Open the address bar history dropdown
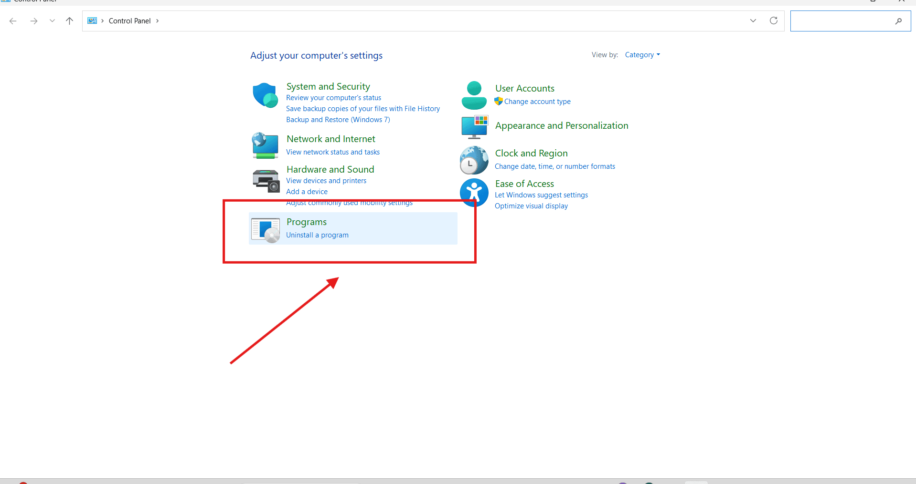Viewport: 916px width, 484px height. click(x=753, y=21)
